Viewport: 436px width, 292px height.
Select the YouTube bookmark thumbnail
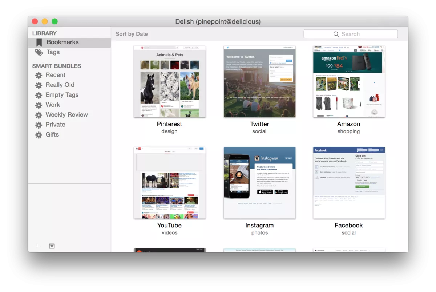170,183
